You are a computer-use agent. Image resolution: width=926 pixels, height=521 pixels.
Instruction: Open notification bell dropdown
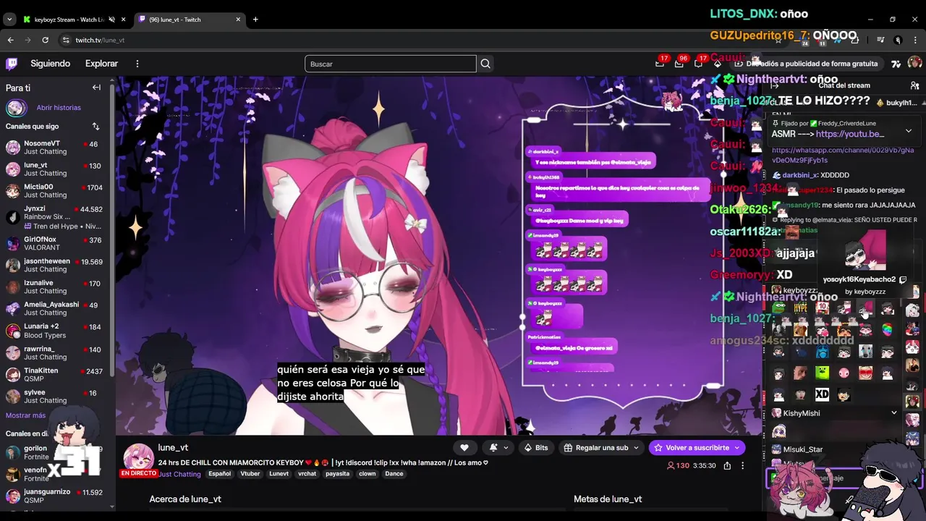tap(498, 448)
